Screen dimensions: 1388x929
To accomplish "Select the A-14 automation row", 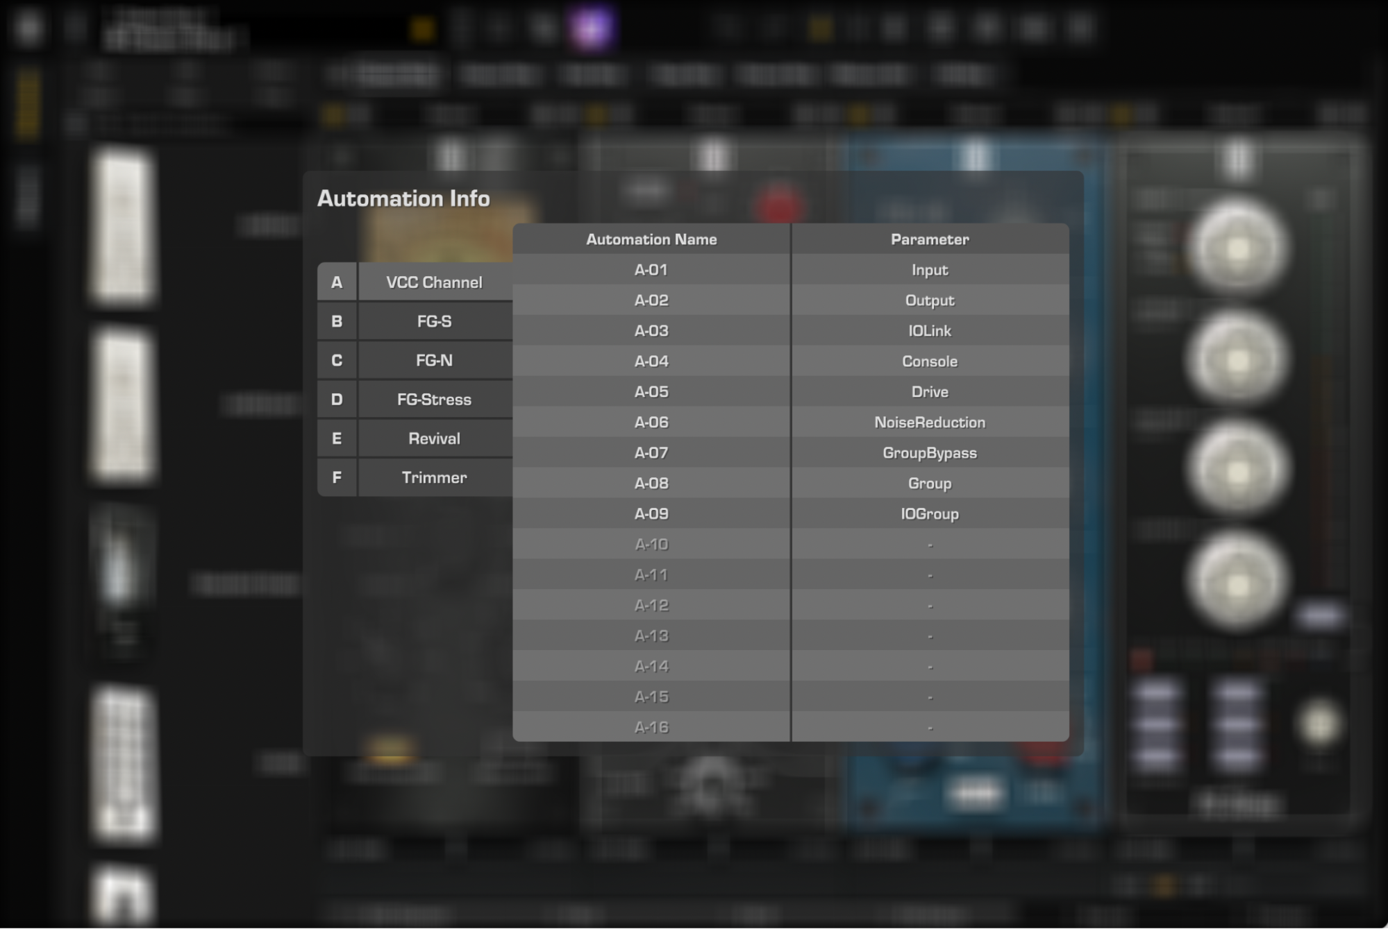I will tap(791, 667).
